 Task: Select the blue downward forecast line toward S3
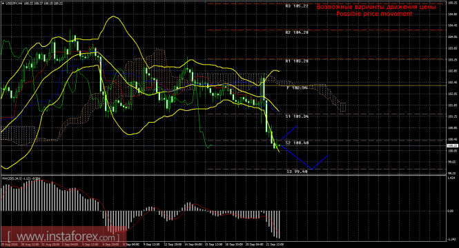coord(297,157)
